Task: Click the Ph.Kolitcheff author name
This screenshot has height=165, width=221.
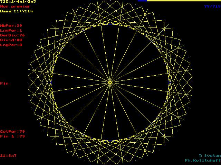Action: (202, 160)
